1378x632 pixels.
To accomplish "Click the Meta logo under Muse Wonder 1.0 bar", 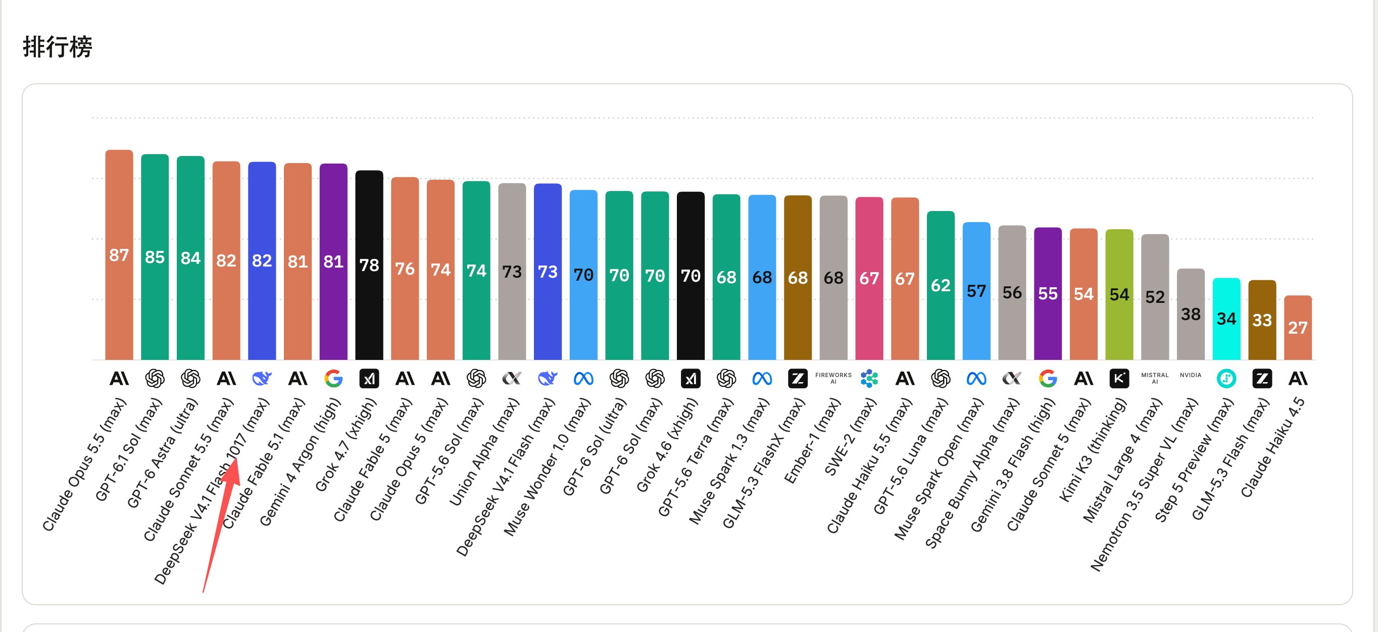I will (x=583, y=379).
